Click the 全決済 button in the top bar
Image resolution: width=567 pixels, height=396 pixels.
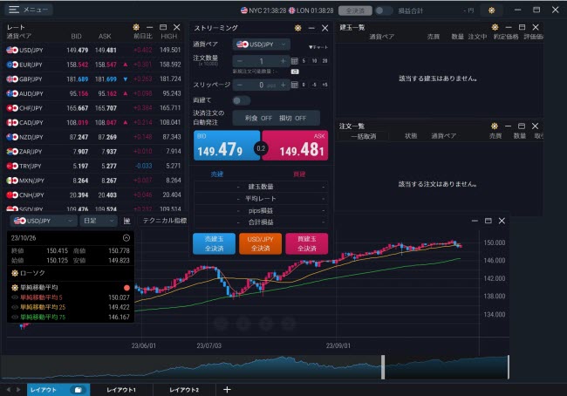pyautogui.click(x=355, y=10)
